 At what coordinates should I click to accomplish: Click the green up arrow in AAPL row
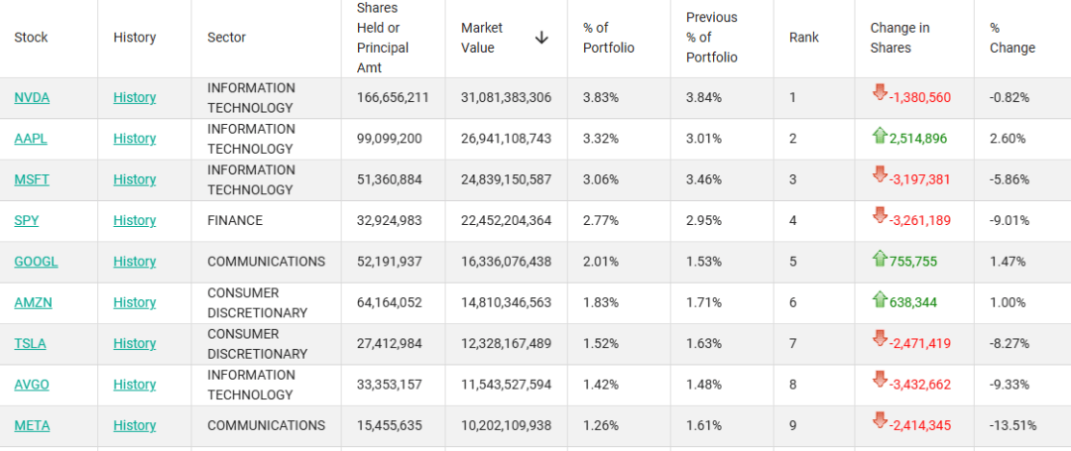point(879,136)
